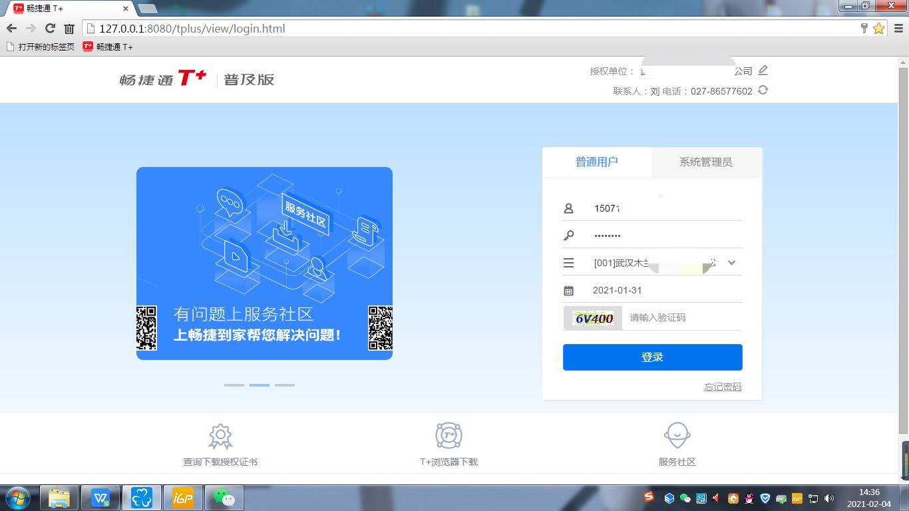This screenshot has width=909, height=511.
Task: Open File Explorer from taskbar
Action: [59, 498]
